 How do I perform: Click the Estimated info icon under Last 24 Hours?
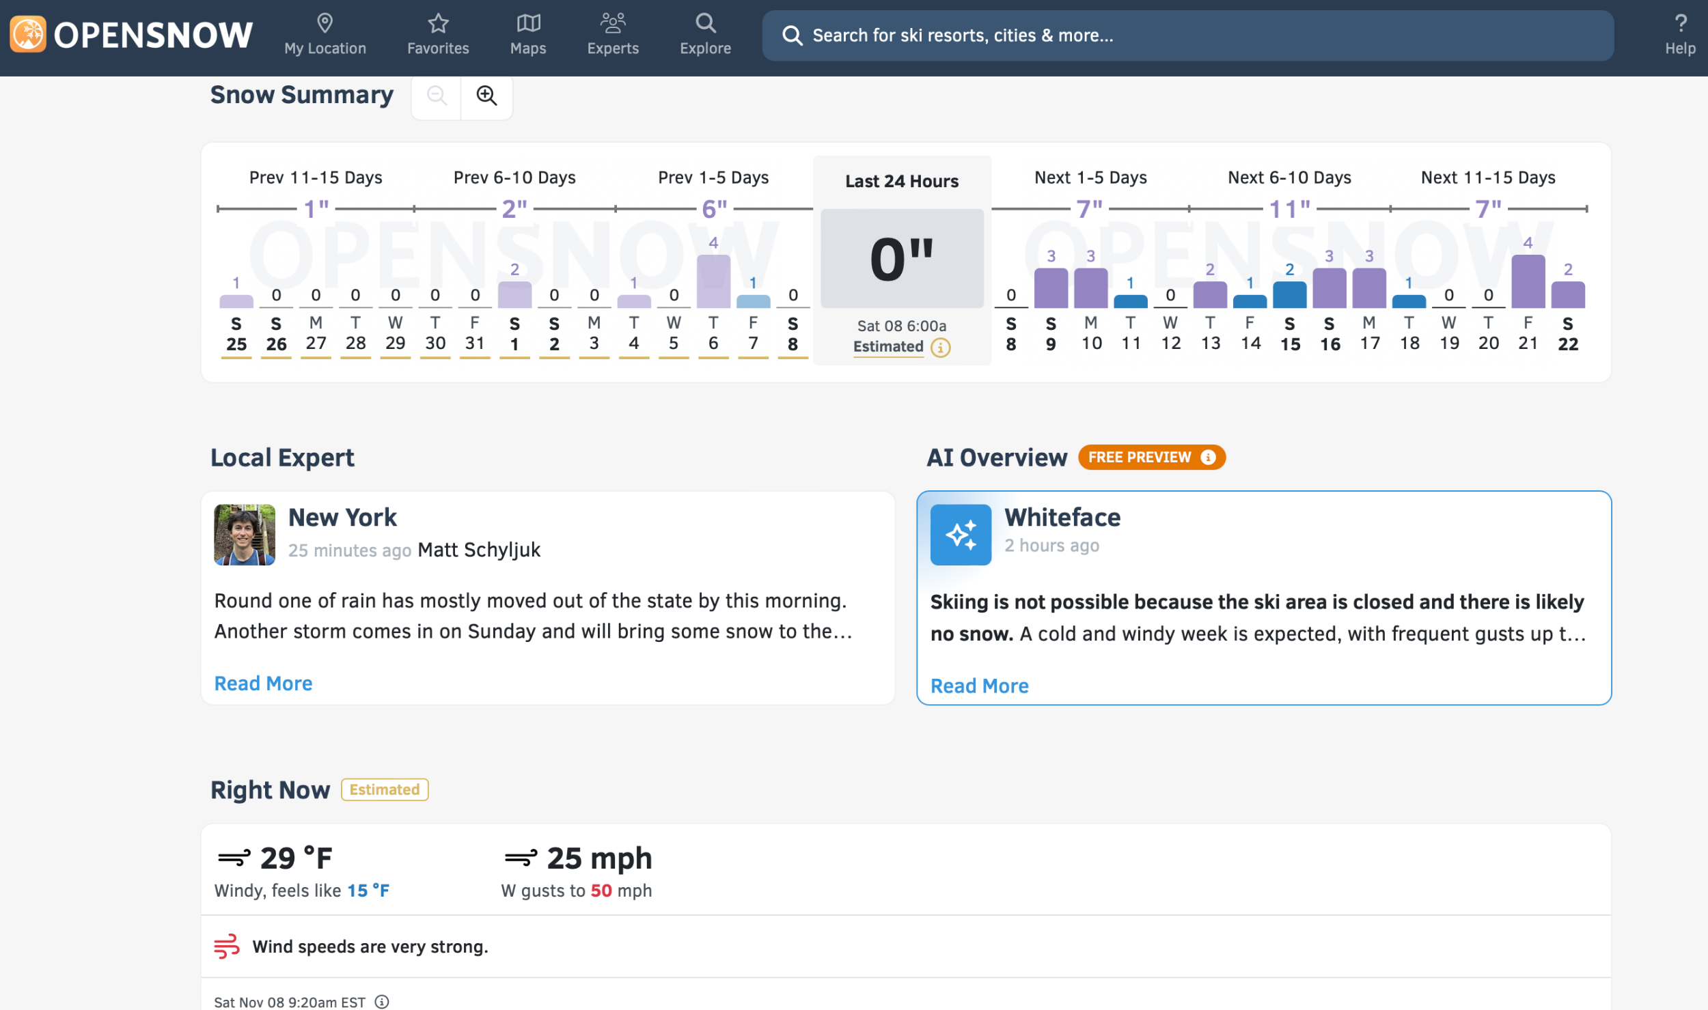click(x=941, y=348)
